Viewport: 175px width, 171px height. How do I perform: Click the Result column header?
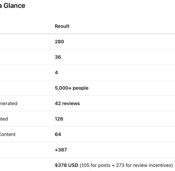(62, 26)
